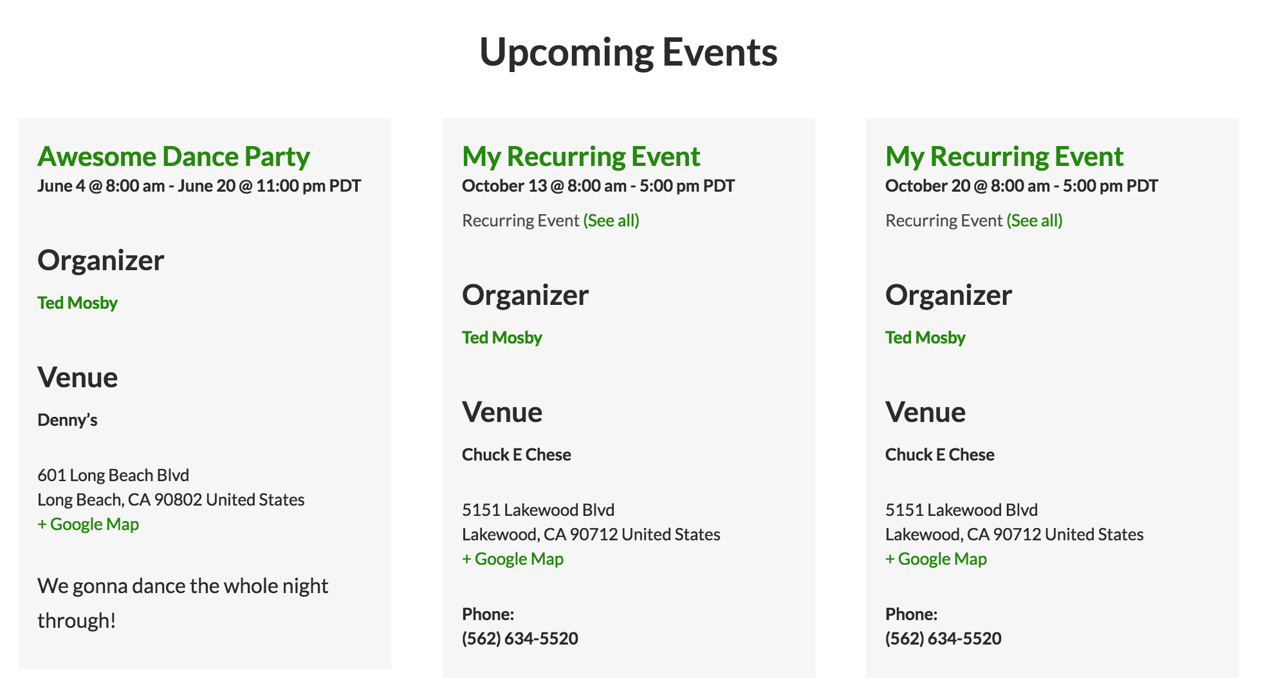Click Chuck E Chese venue in October 13 card
Screen dimensions: 1261x678
(x=517, y=455)
